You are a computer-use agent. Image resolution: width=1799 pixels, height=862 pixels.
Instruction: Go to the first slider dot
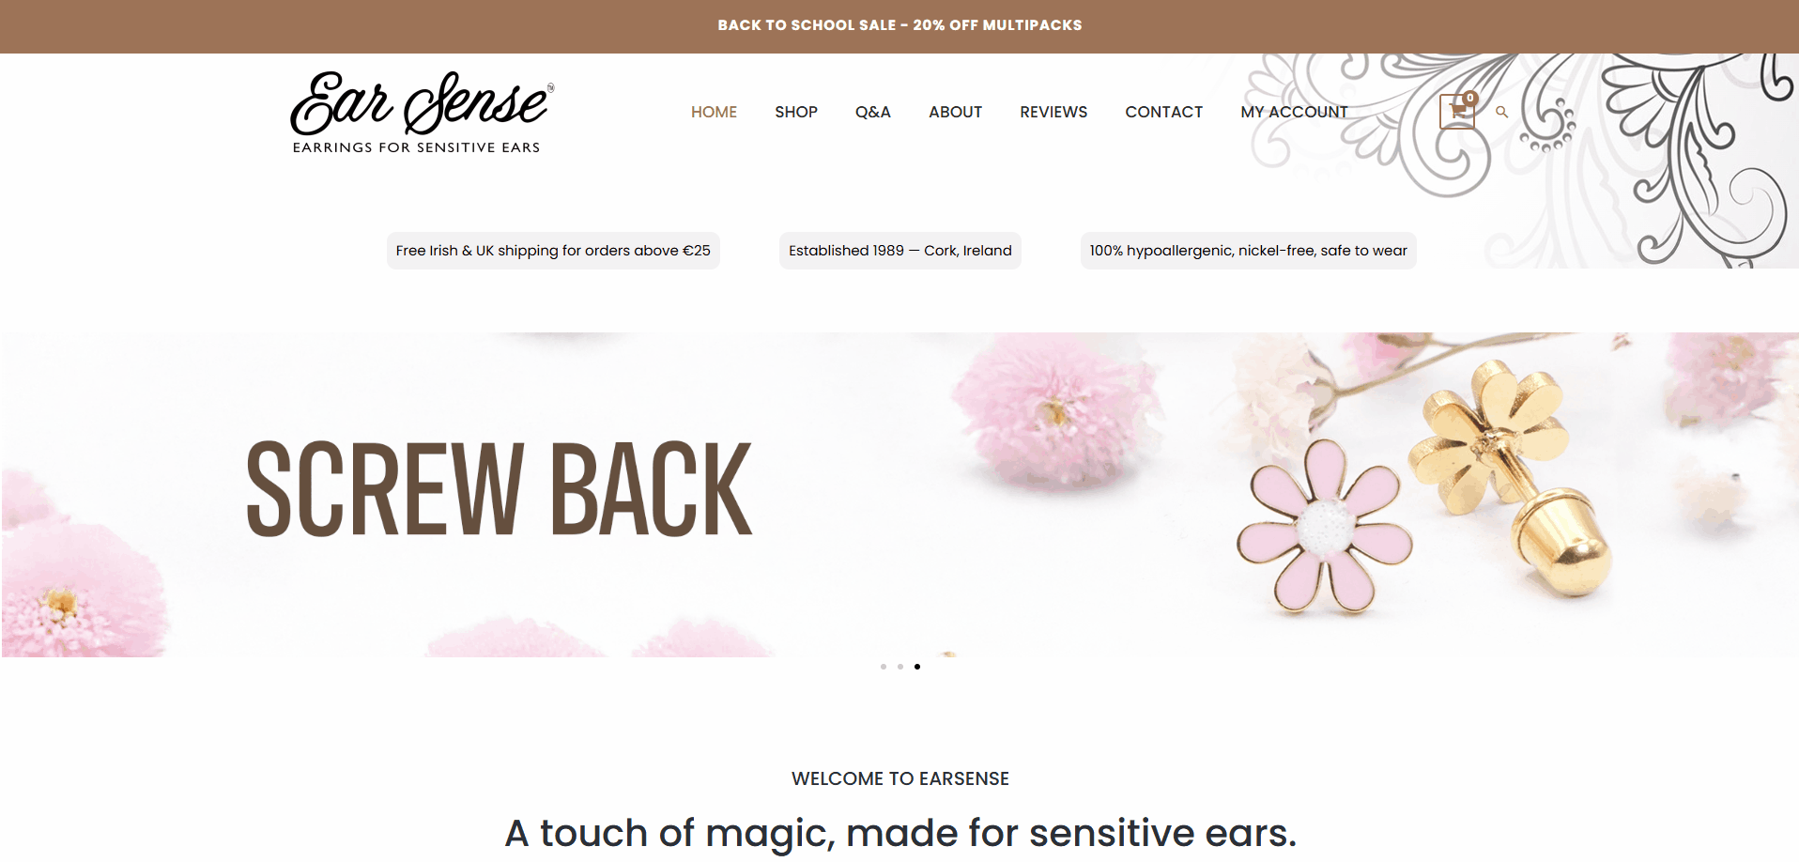[x=884, y=667]
